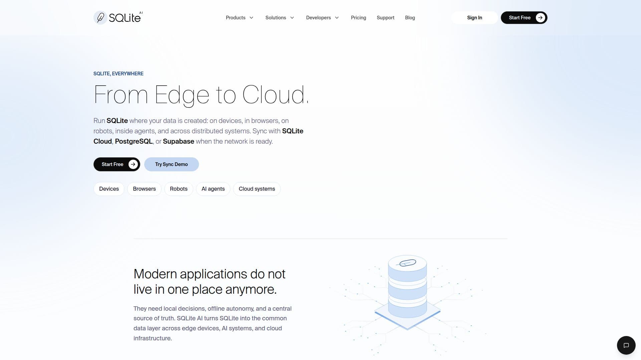Select the Robots pill

click(179, 189)
